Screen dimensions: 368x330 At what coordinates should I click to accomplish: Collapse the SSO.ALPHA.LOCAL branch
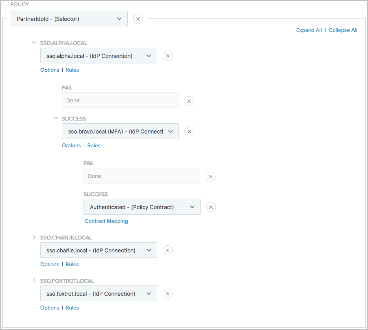[34, 43]
